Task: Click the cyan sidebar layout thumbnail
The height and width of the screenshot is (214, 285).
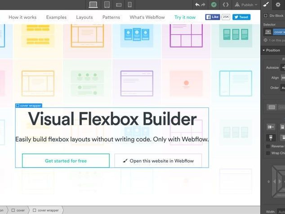Action: 236,84
